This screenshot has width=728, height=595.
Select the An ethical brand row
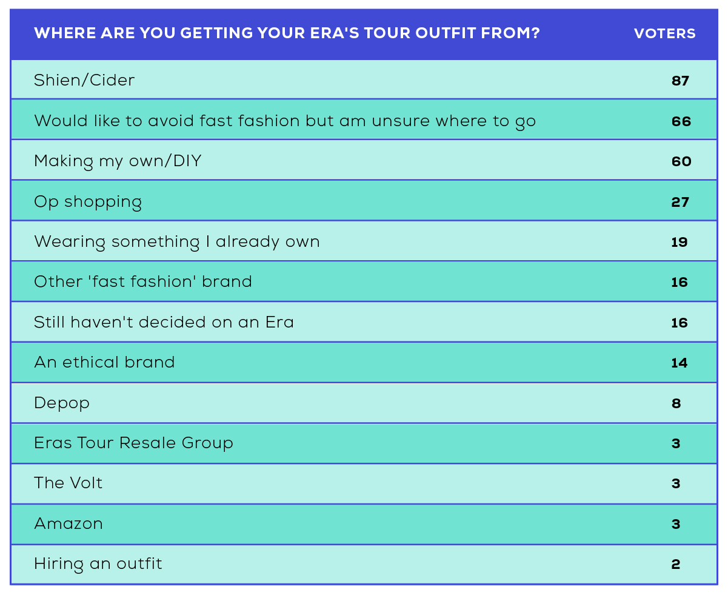(x=364, y=363)
